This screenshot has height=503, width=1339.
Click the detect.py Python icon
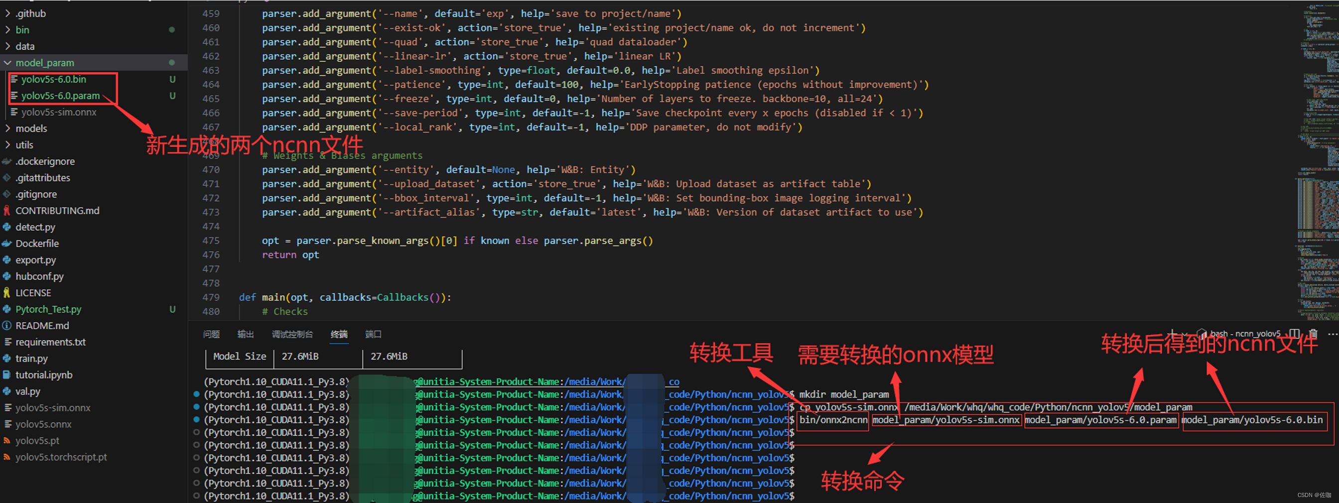coord(7,227)
